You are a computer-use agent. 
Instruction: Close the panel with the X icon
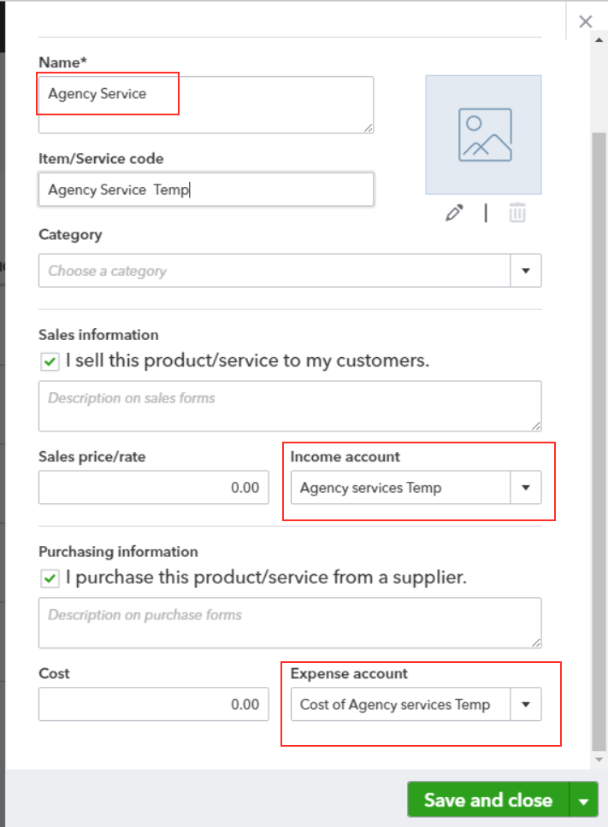pyautogui.click(x=585, y=21)
